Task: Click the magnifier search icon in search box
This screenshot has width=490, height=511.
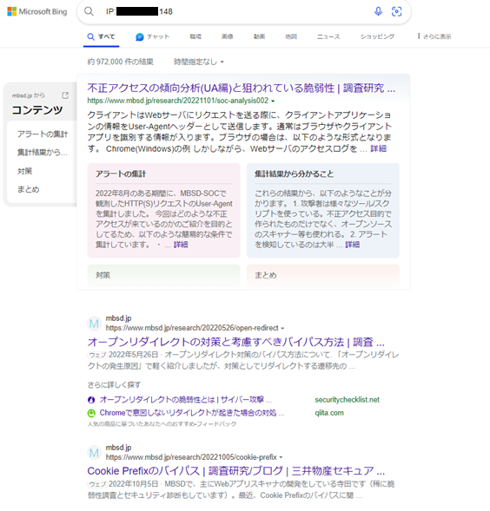Action: (x=89, y=11)
